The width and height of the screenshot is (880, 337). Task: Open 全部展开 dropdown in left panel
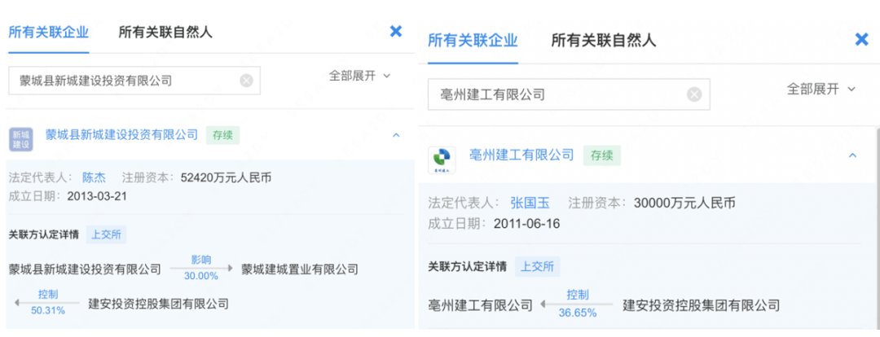360,77
